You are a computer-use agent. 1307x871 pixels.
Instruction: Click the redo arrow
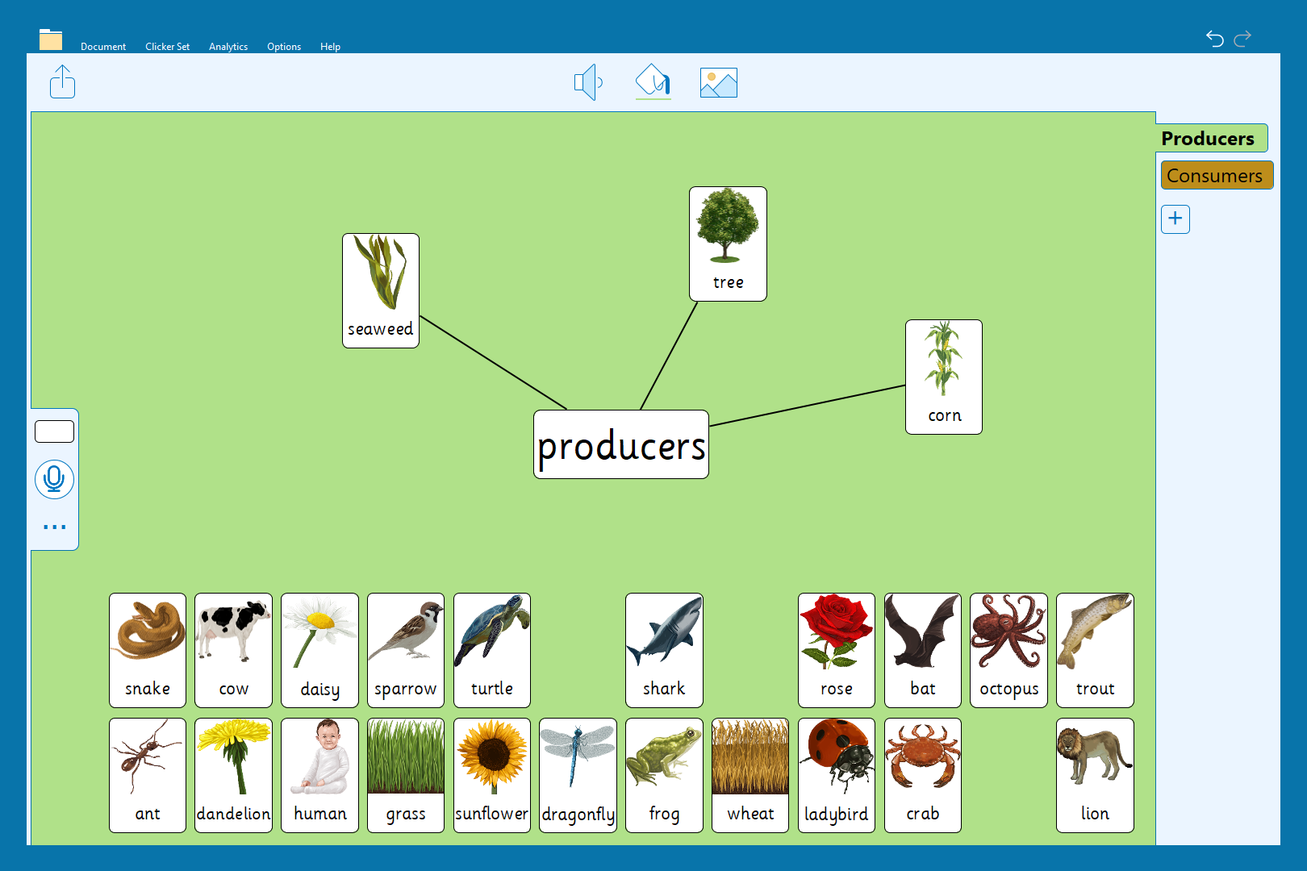pos(1242,38)
